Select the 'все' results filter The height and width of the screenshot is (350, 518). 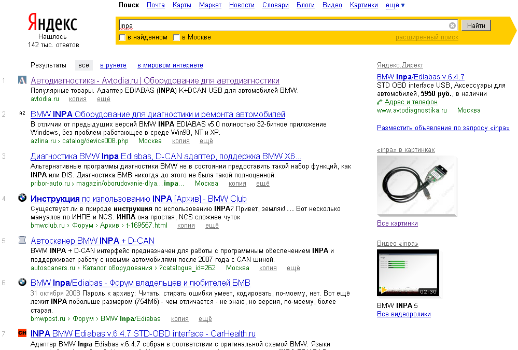point(83,65)
